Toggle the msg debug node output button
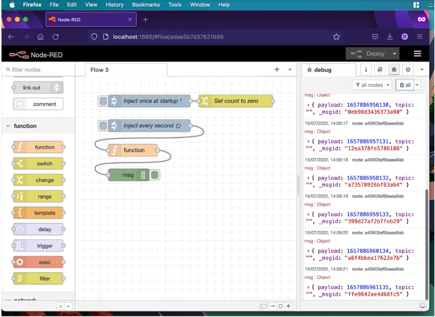The image size is (435, 317). point(155,175)
